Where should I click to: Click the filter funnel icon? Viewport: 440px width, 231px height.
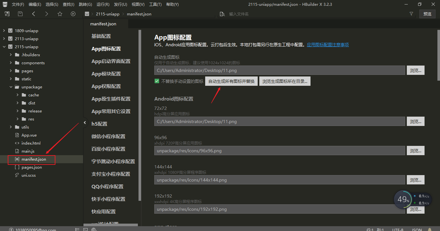point(411,14)
